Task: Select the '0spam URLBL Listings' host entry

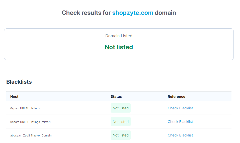Action: click(x=25, y=108)
